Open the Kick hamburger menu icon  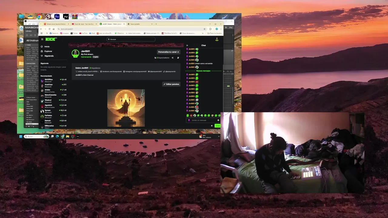pyautogui.click(x=42, y=39)
